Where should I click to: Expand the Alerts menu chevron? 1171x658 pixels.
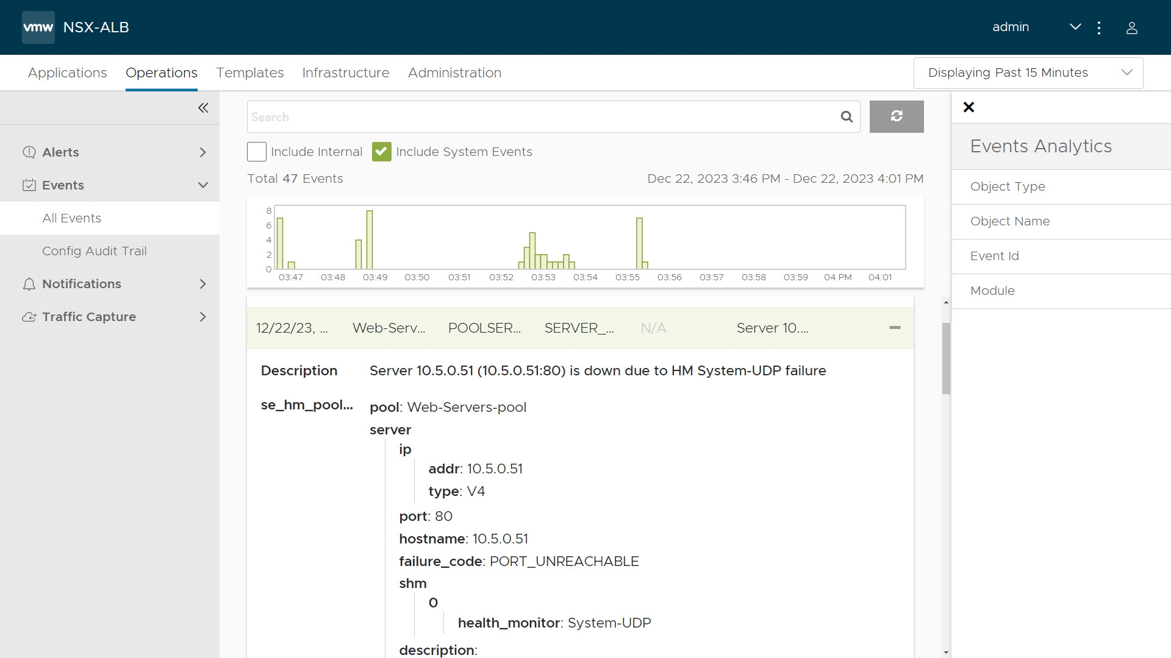(x=203, y=152)
